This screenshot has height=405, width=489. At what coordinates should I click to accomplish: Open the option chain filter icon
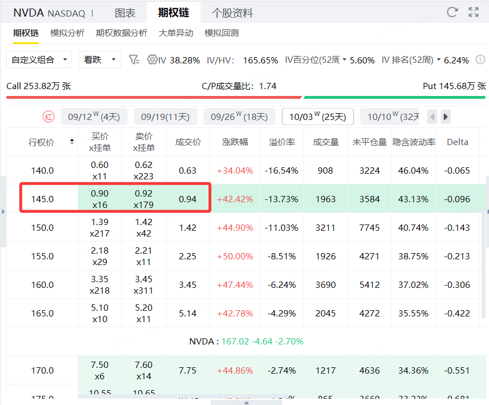click(134, 59)
